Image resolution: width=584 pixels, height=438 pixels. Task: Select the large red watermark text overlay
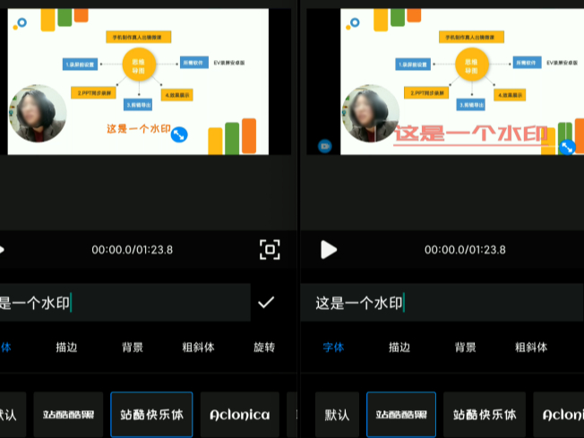coord(470,137)
